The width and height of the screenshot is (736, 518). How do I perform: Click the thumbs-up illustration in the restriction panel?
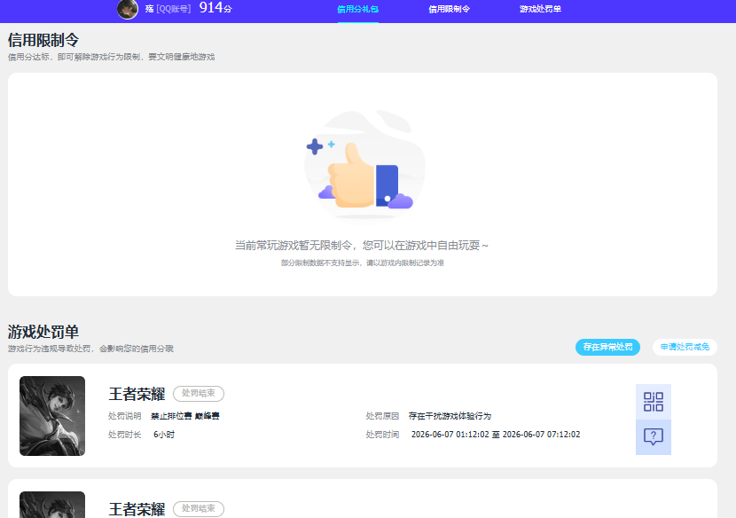pyautogui.click(x=364, y=165)
